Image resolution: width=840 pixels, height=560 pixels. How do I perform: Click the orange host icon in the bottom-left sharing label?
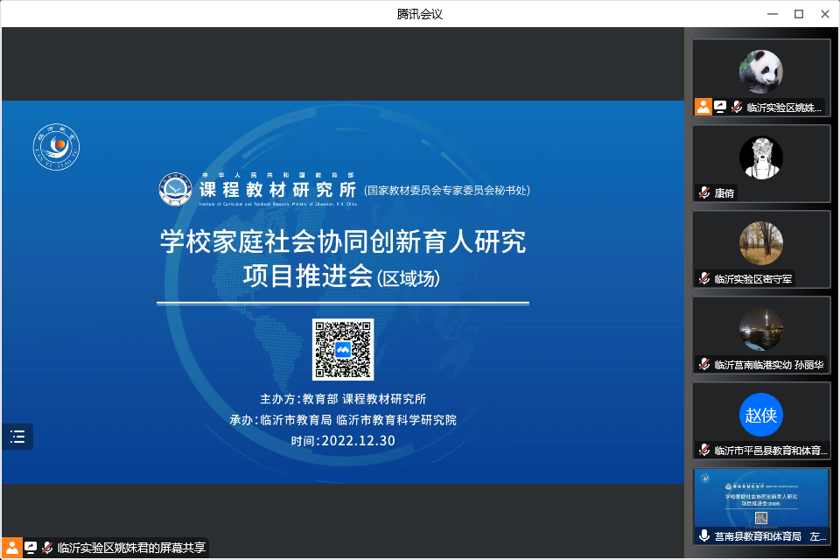click(x=11, y=548)
